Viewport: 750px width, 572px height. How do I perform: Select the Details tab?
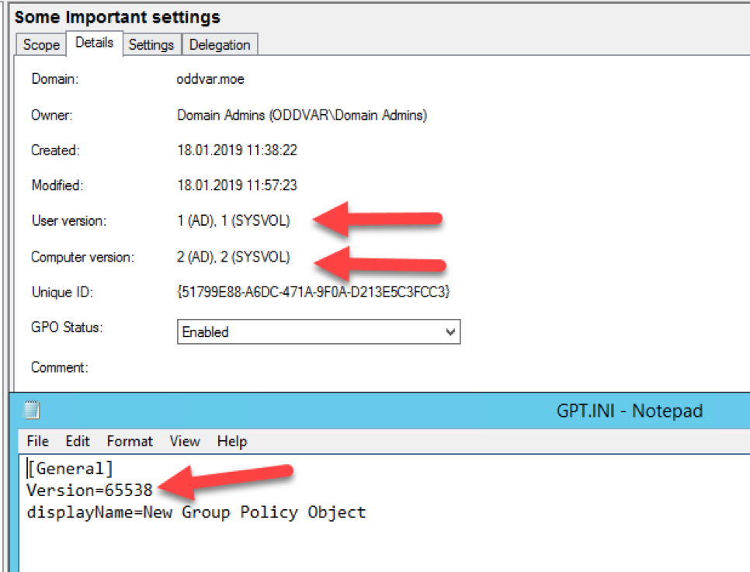[94, 43]
